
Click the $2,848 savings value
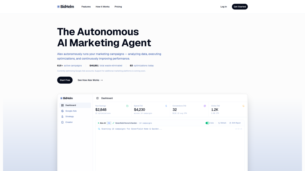tap(101, 110)
